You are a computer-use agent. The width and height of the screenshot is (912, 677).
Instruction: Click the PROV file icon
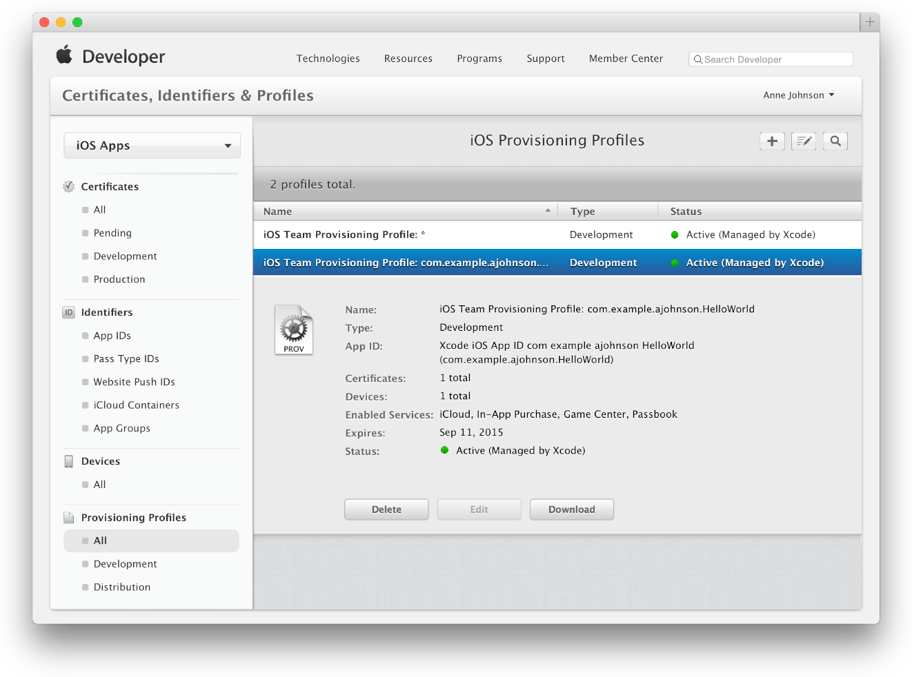point(294,330)
